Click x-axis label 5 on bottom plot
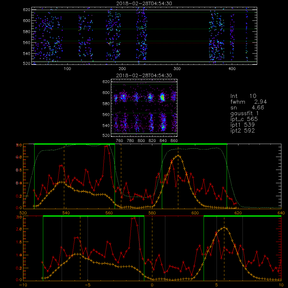 click(217, 285)
